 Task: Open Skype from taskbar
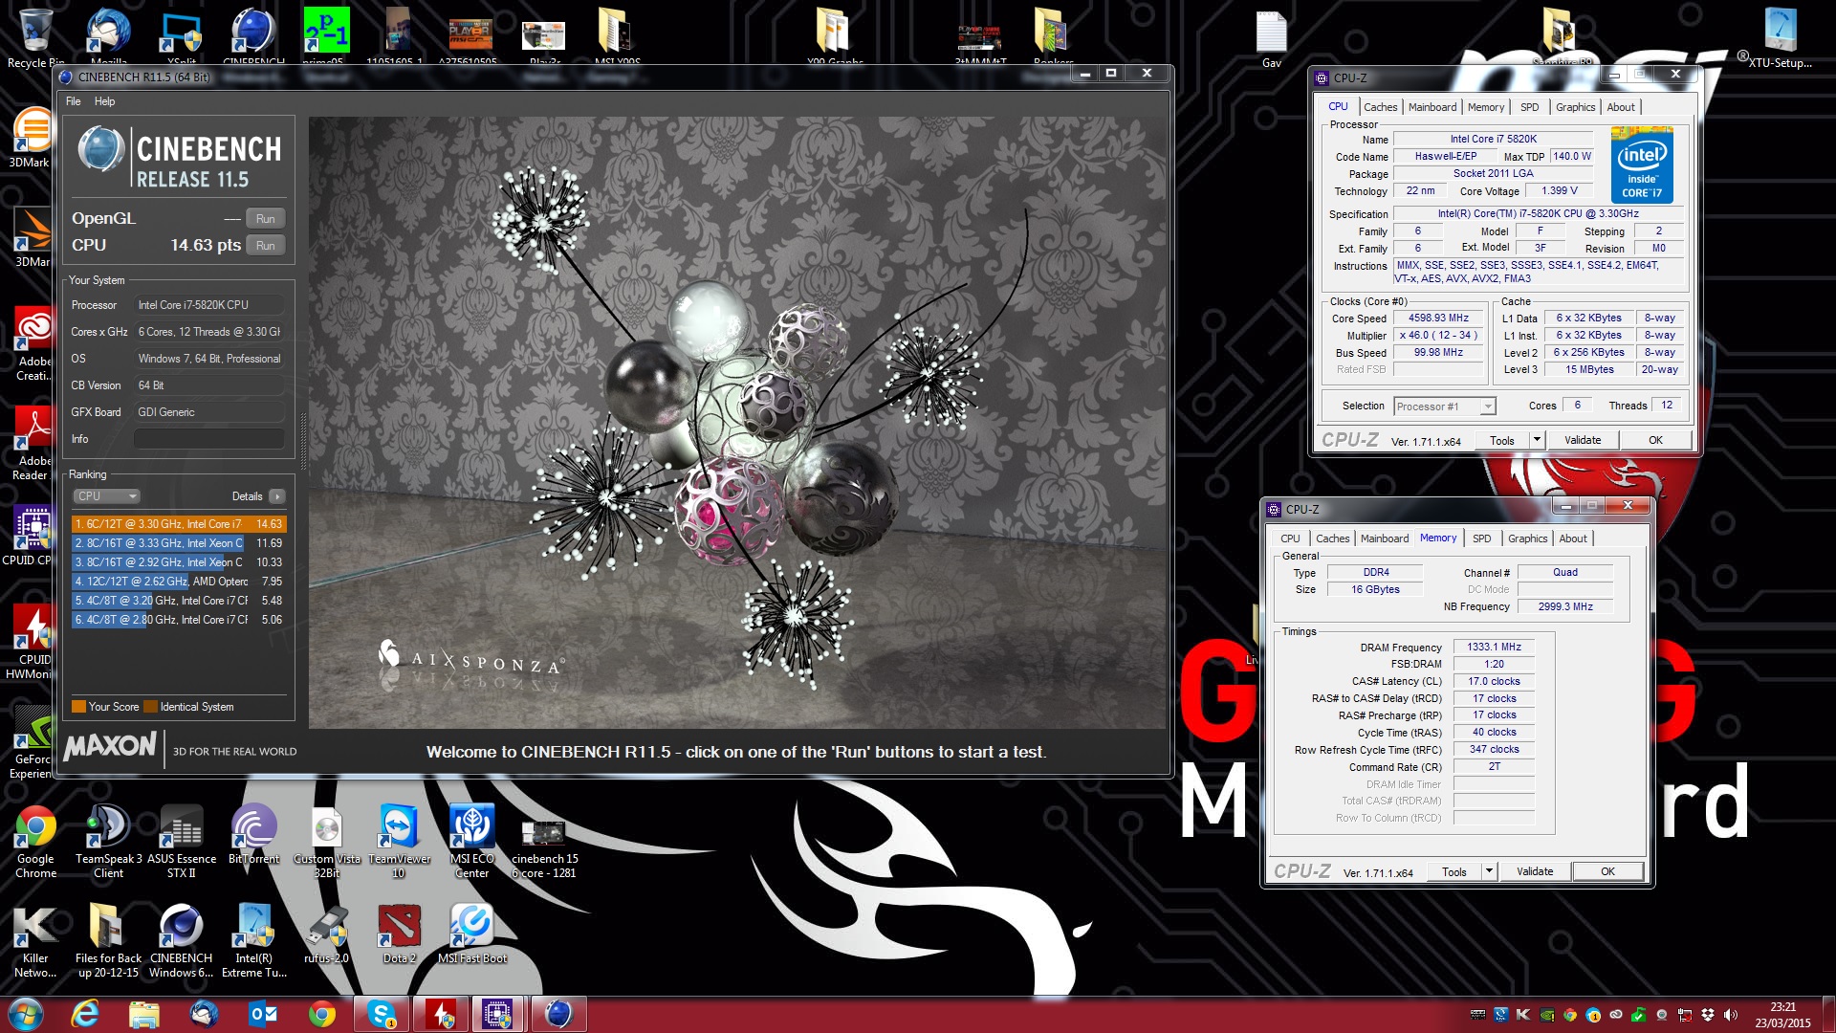382,1014
